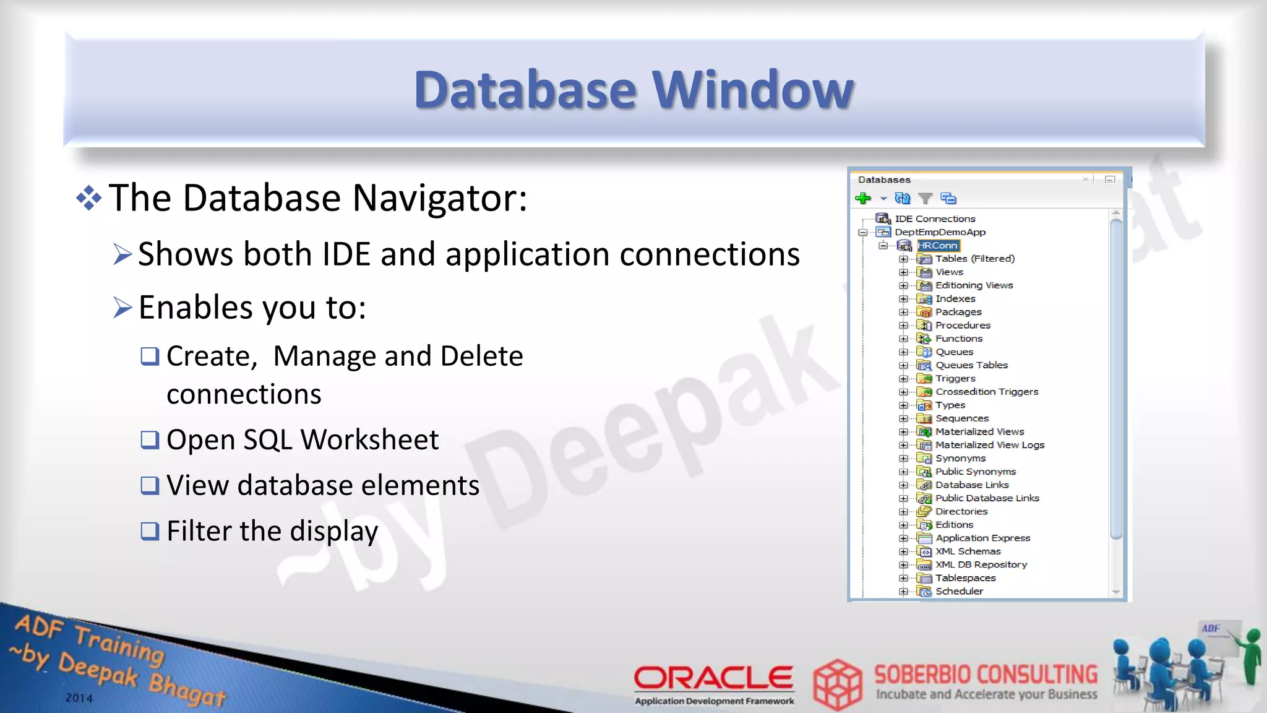Minimize the Databases panel
1267x713 pixels.
1110,179
